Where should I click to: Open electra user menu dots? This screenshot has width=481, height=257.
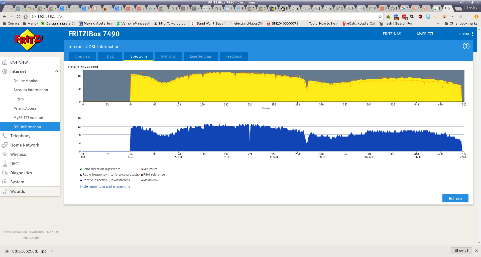[x=472, y=34]
